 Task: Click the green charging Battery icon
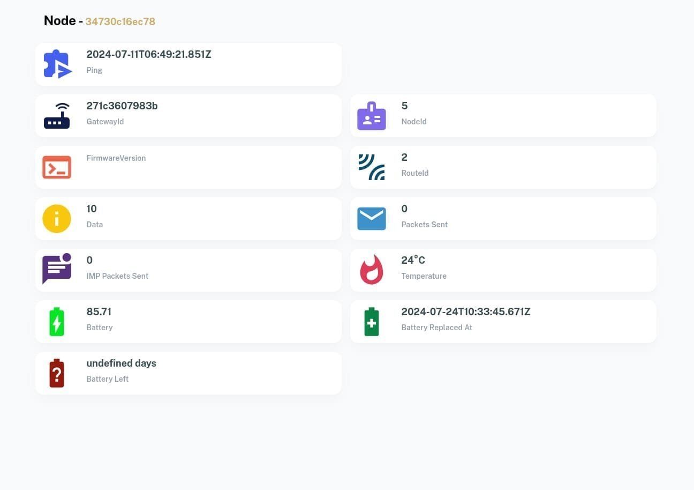57,322
